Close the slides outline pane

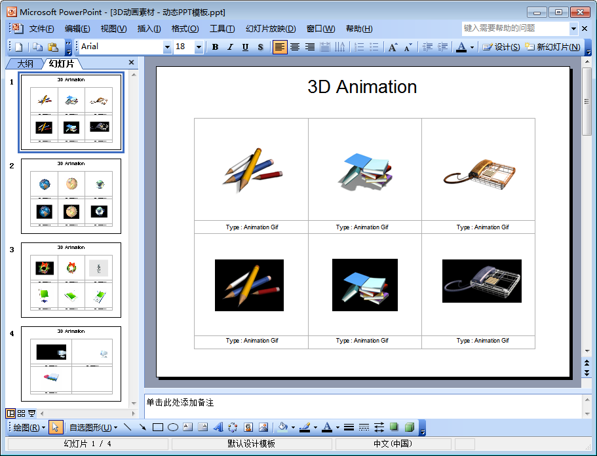(x=131, y=62)
